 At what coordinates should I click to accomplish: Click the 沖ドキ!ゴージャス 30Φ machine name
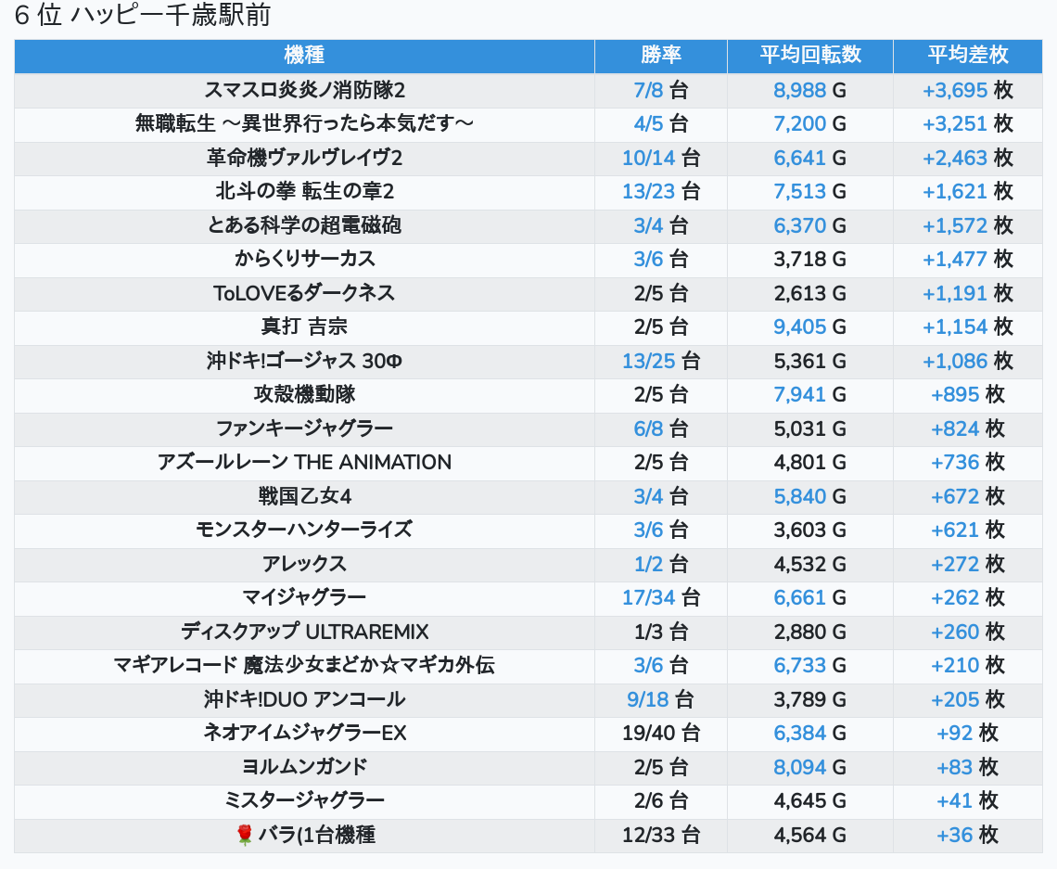tap(304, 361)
